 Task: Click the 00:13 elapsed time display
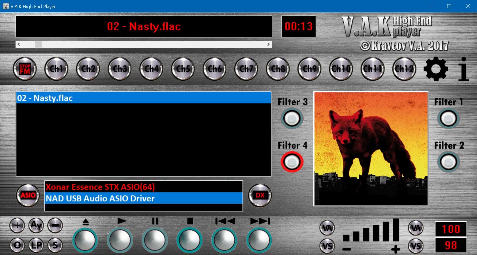(299, 26)
